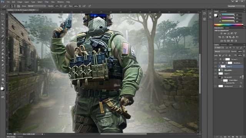246x138 pixels.
Task: Select the Curves 1 layer mask thumbnail
Action: [228, 59]
